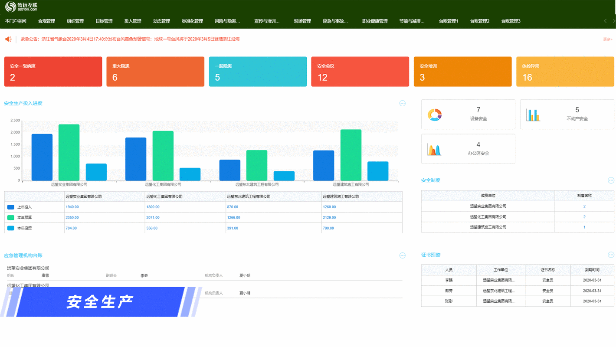Switch to the 现场管理 menu tab
Viewport: 616px width, 347px height.
point(302,21)
